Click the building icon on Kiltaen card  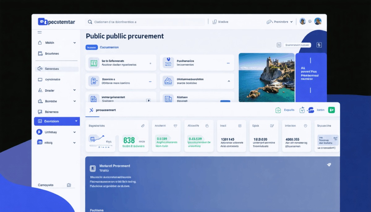168,99
